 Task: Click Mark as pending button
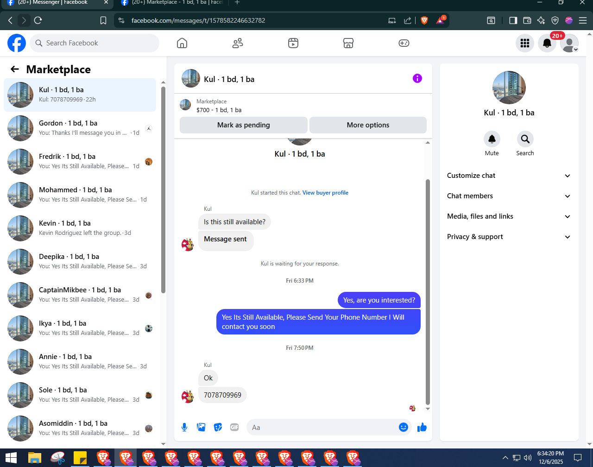point(244,125)
